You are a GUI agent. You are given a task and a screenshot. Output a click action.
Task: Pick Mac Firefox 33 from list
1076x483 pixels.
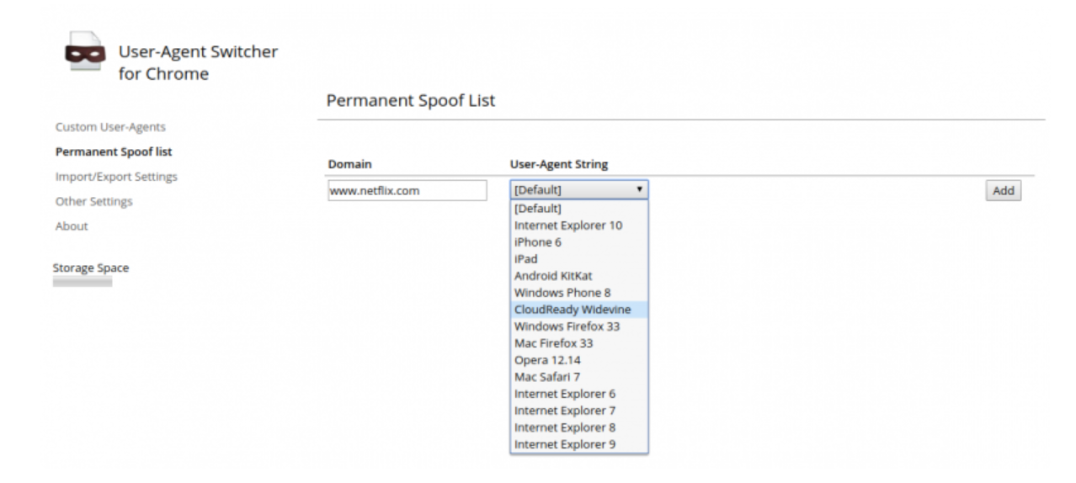579,343
